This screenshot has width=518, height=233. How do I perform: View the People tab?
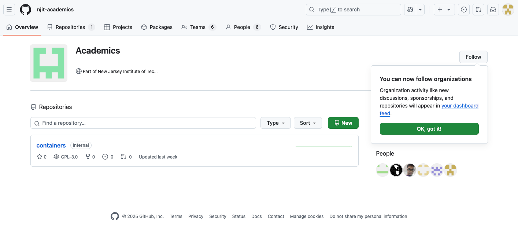pyautogui.click(x=243, y=27)
